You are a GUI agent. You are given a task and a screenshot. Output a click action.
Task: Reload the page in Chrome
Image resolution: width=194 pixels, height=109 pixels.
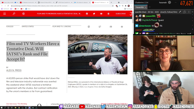8,6
